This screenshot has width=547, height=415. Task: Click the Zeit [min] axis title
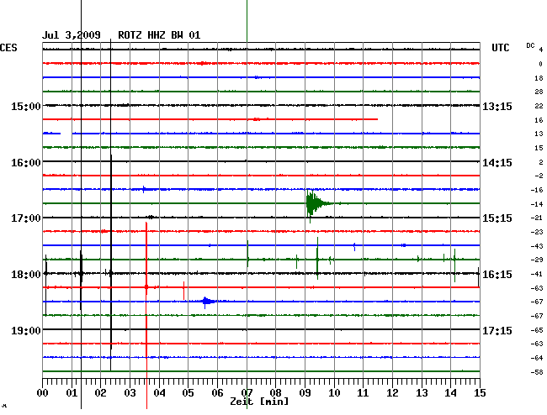click(x=259, y=402)
